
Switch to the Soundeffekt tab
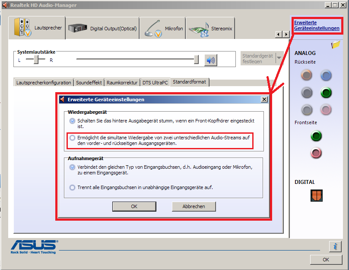coord(89,83)
